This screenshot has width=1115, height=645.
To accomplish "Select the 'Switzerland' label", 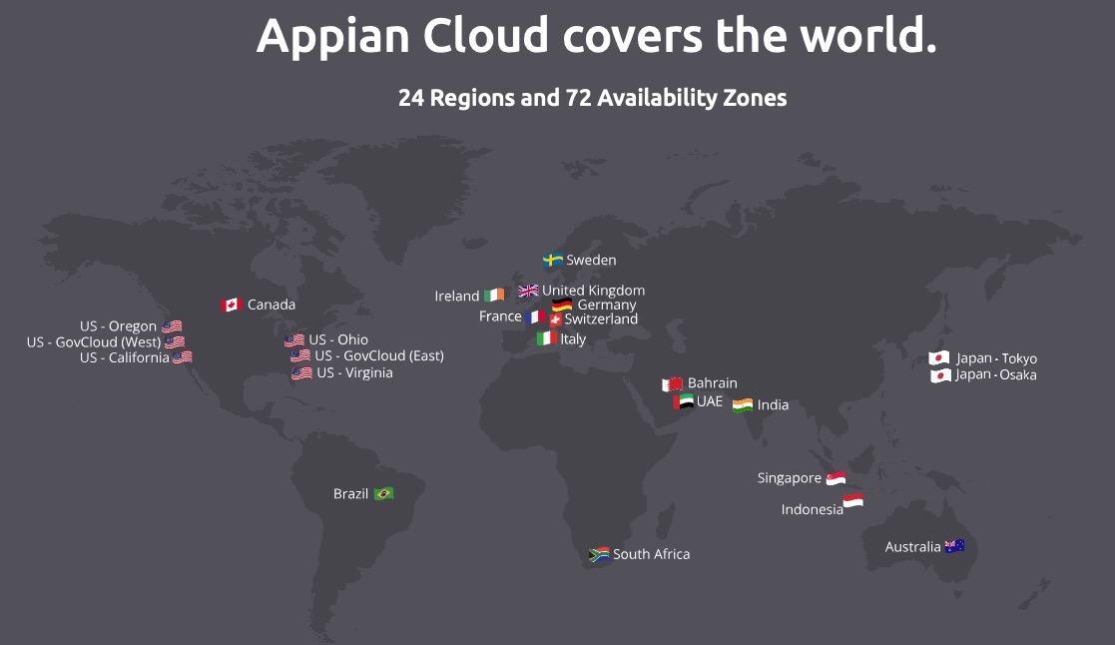I will (x=601, y=319).
